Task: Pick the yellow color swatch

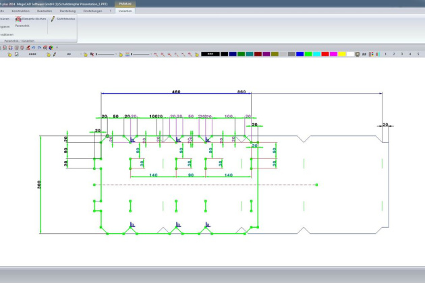Action: coord(341,55)
